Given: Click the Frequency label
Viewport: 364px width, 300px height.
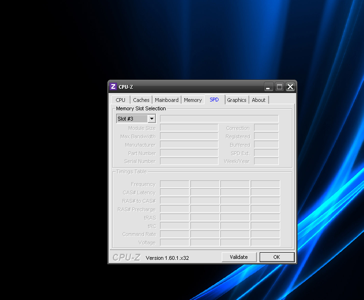Looking at the screenshot, I should pyautogui.click(x=143, y=184).
